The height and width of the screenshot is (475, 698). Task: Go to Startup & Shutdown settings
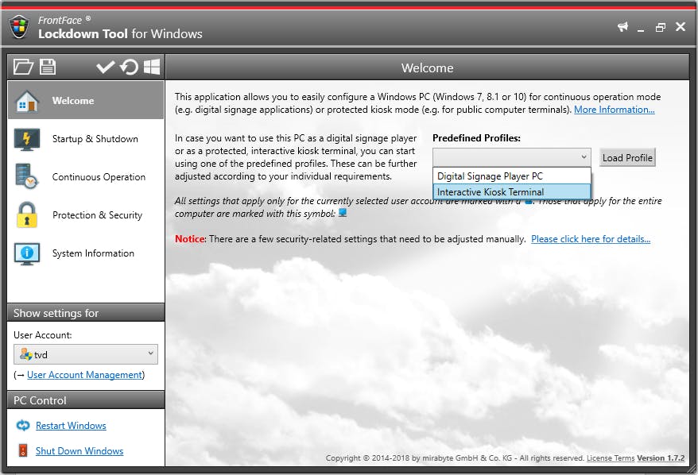(x=86, y=139)
